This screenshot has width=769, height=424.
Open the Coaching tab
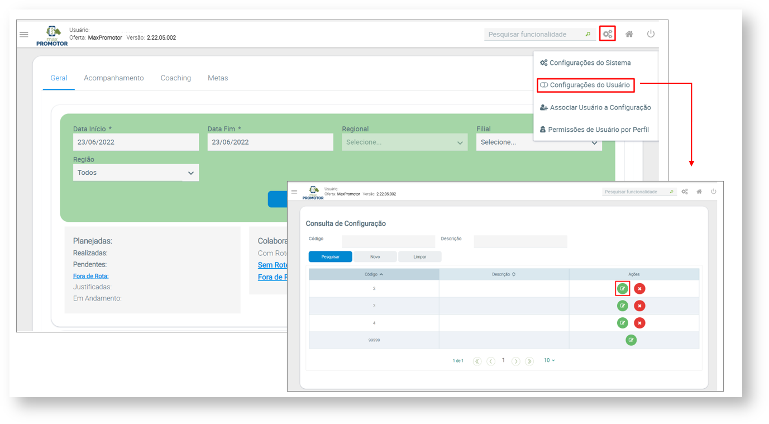tap(175, 78)
